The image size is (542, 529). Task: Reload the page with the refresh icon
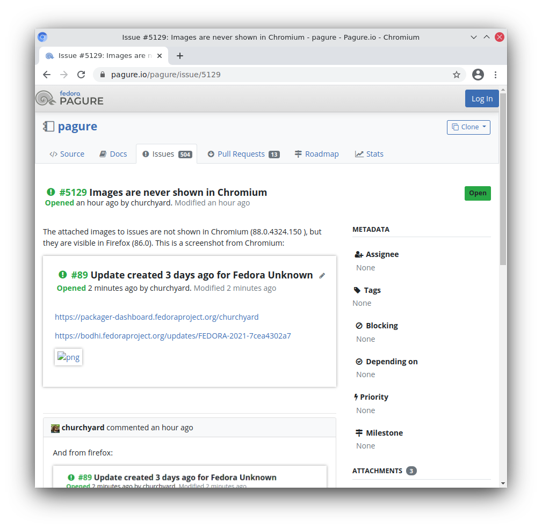(x=81, y=75)
